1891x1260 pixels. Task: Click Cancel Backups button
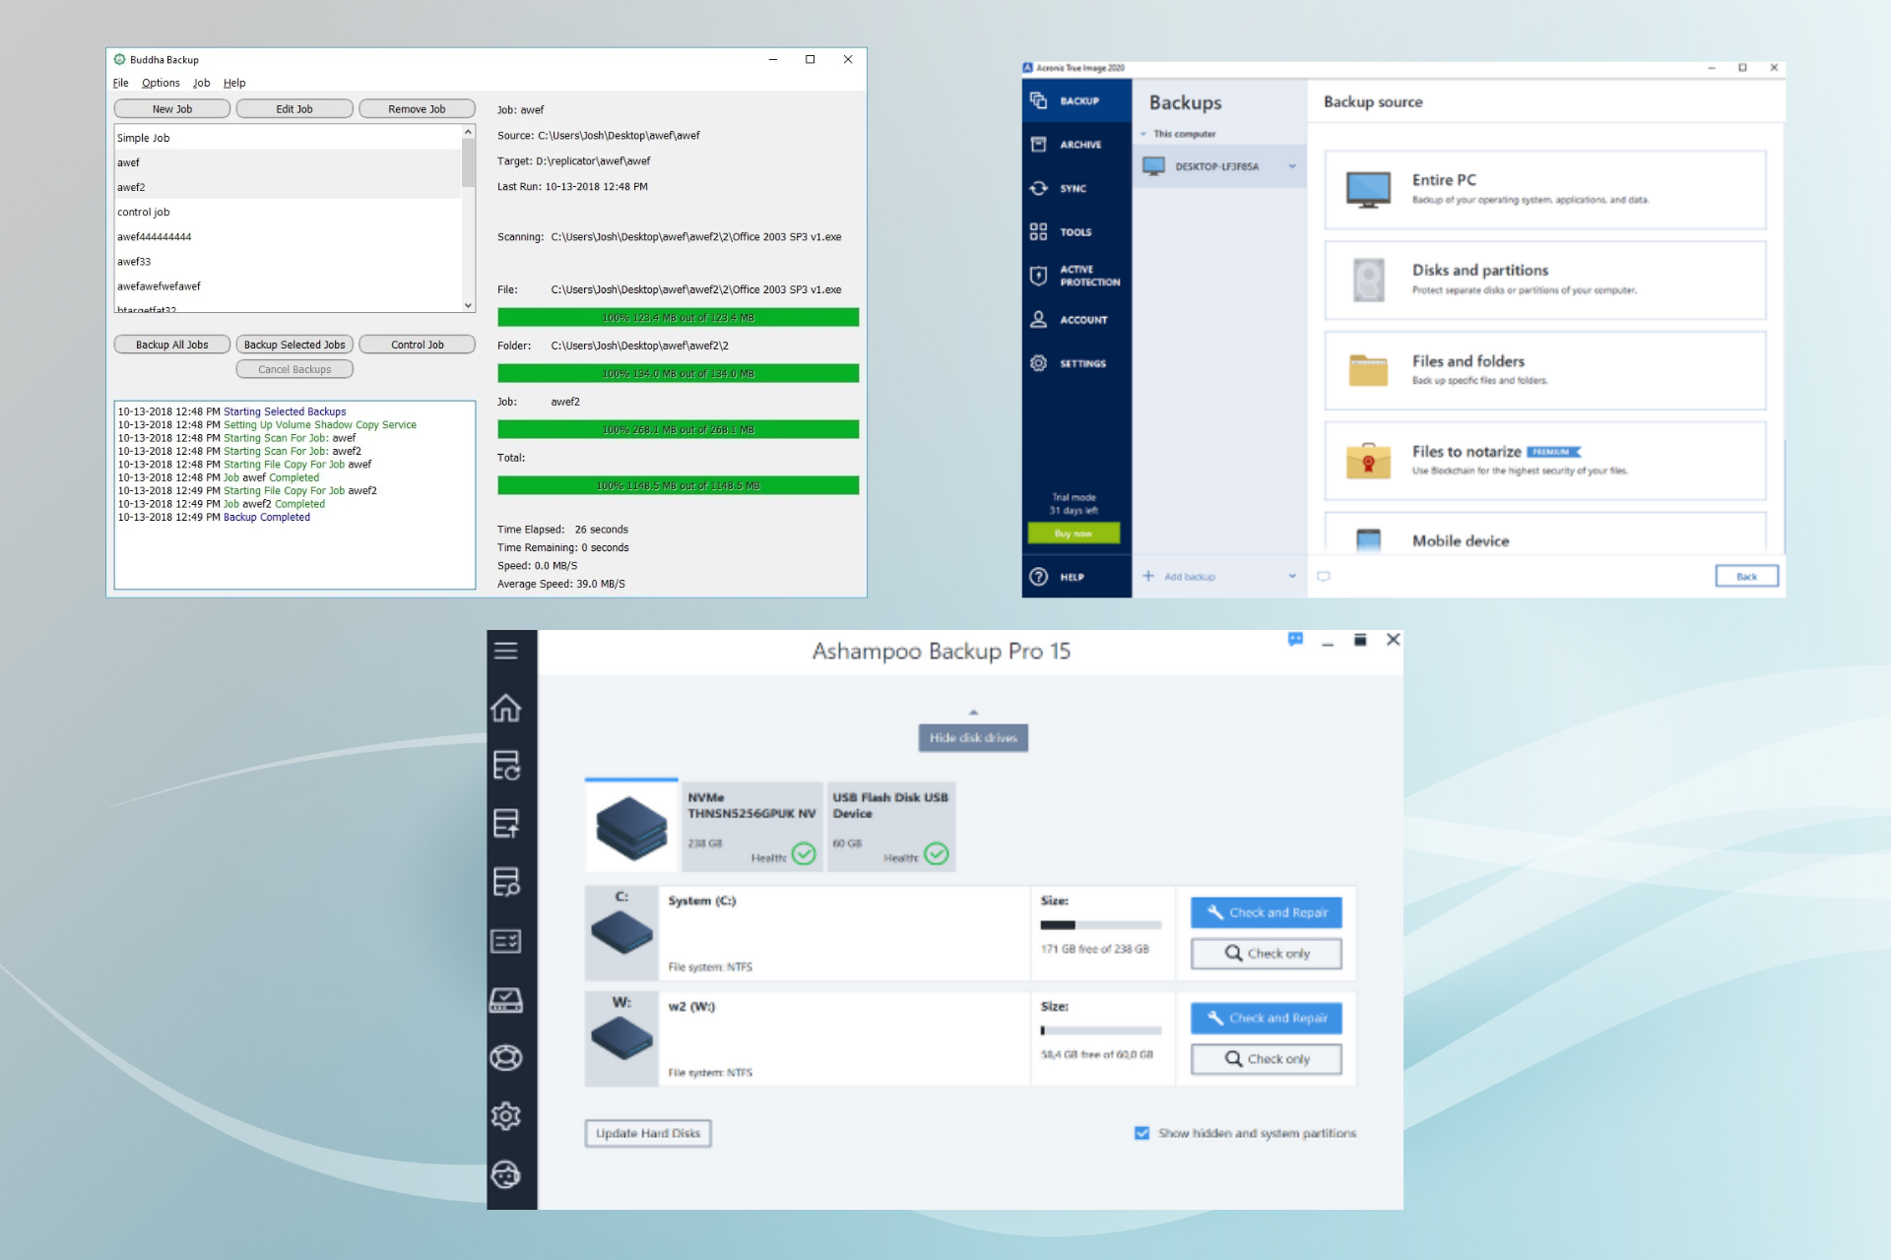tap(294, 369)
